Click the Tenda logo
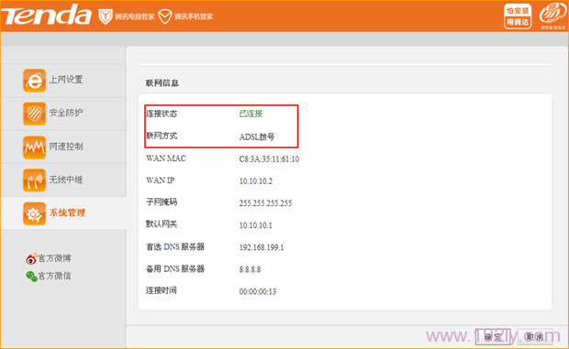 [46, 16]
